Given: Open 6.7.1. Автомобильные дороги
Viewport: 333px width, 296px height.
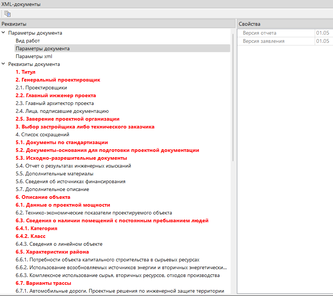Looking at the screenshot, I should (120, 291).
